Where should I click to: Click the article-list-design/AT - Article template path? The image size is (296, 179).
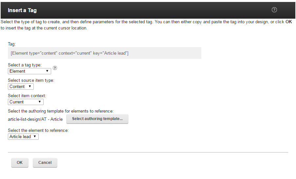tap(35, 119)
